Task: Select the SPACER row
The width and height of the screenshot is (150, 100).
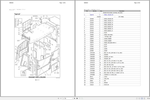Action: click(x=112, y=83)
